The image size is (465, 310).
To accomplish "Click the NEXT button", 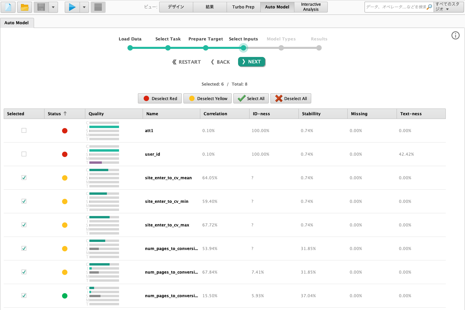I will pyautogui.click(x=252, y=62).
